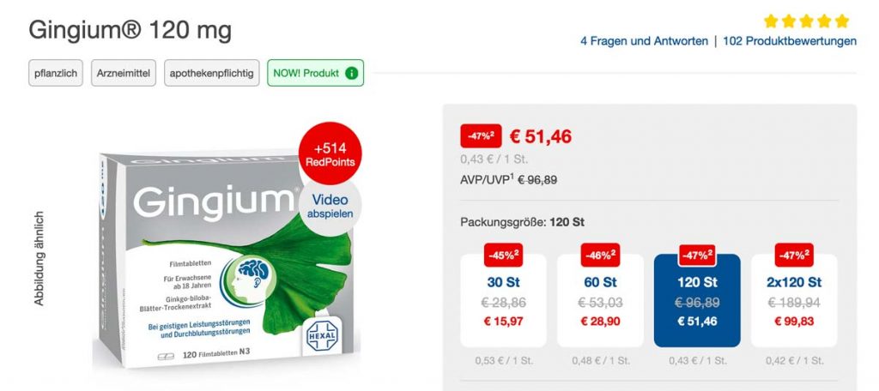This screenshot has height=391, width=879.
Task: Click the five yellow star rating
Action: pos(807,21)
